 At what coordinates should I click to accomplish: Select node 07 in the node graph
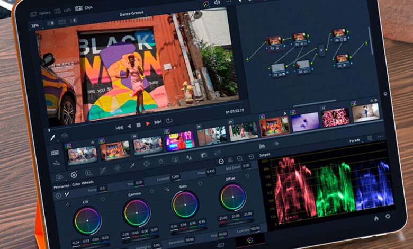tap(342, 60)
